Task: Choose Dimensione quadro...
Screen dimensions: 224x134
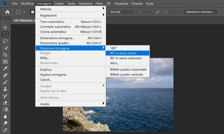Action: [x=71, y=43]
